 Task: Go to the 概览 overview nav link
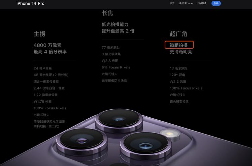coord(172,3)
